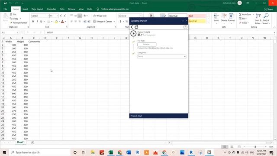Click Merge & Center

103,21
